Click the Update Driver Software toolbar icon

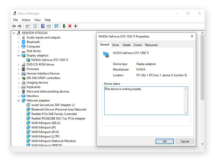pos(64,26)
